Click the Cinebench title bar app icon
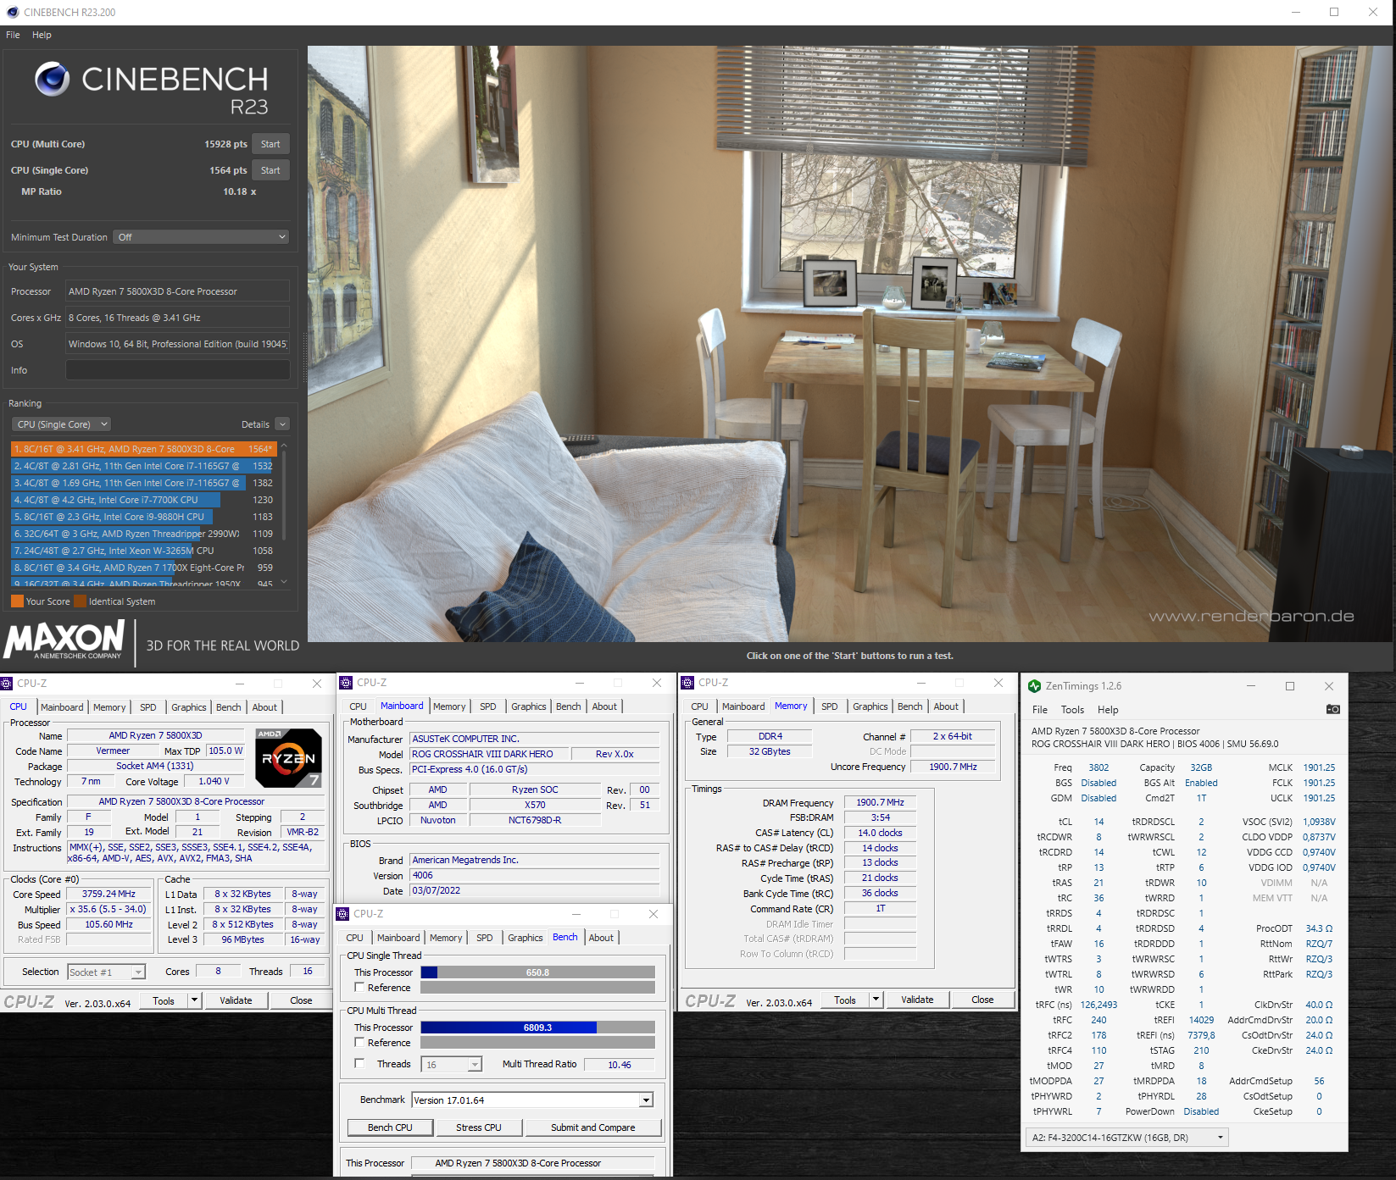1396x1180 pixels. pos(12,12)
